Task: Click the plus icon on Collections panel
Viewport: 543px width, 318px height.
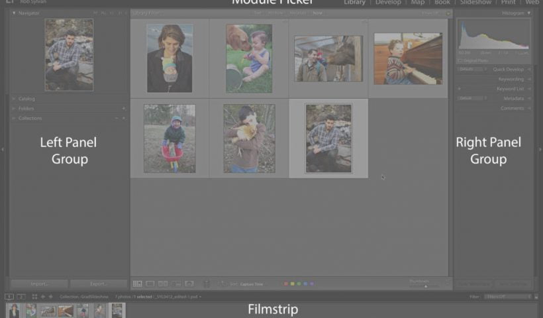Action: [x=123, y=118]
